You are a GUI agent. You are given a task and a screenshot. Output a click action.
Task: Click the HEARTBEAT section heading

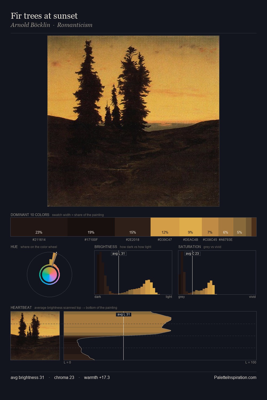pos(21,307)
